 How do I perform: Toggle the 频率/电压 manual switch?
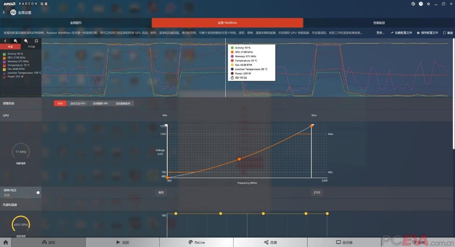38,193
